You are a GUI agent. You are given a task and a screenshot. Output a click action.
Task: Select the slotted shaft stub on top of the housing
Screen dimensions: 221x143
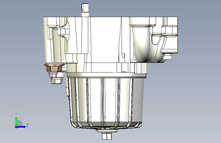pos(85,10)
